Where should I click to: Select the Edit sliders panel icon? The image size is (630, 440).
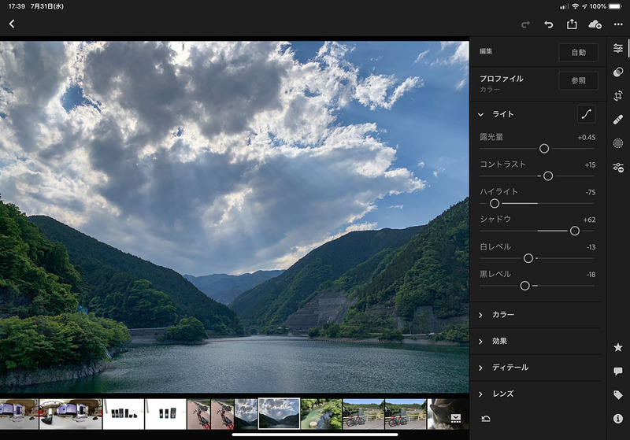(x=618, y=48)
